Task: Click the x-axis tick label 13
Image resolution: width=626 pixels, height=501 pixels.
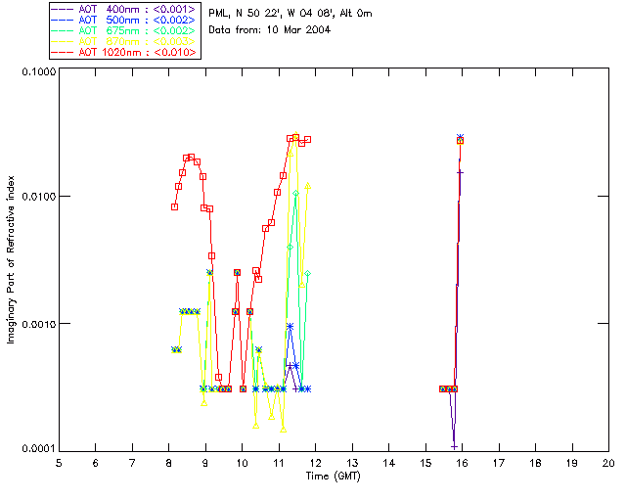Action: coord(352,463)
